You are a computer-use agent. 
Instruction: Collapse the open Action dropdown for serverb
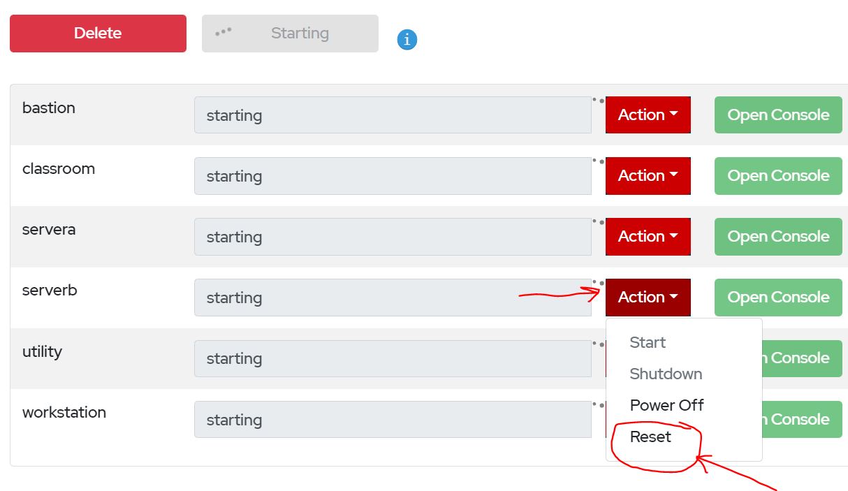tap(647, 297)
